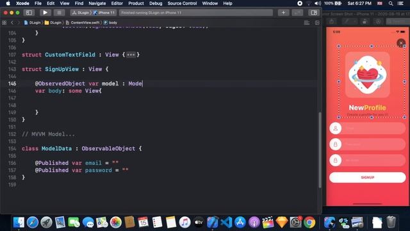Open Photos app from dock
Screen dimensions: 410x231
[x=115, y=223]
